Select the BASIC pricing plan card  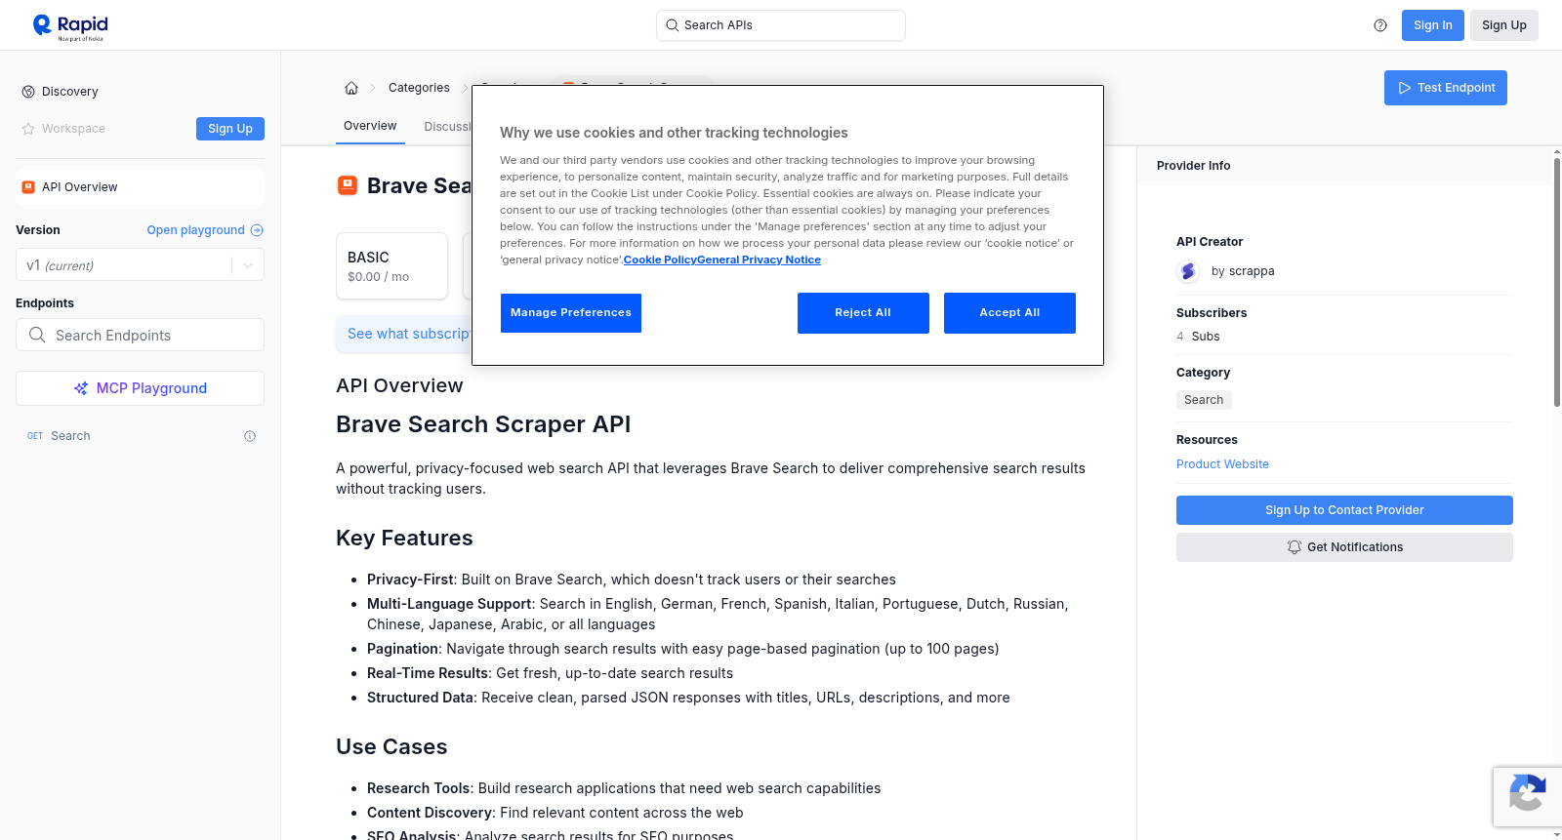pos(391,265)
